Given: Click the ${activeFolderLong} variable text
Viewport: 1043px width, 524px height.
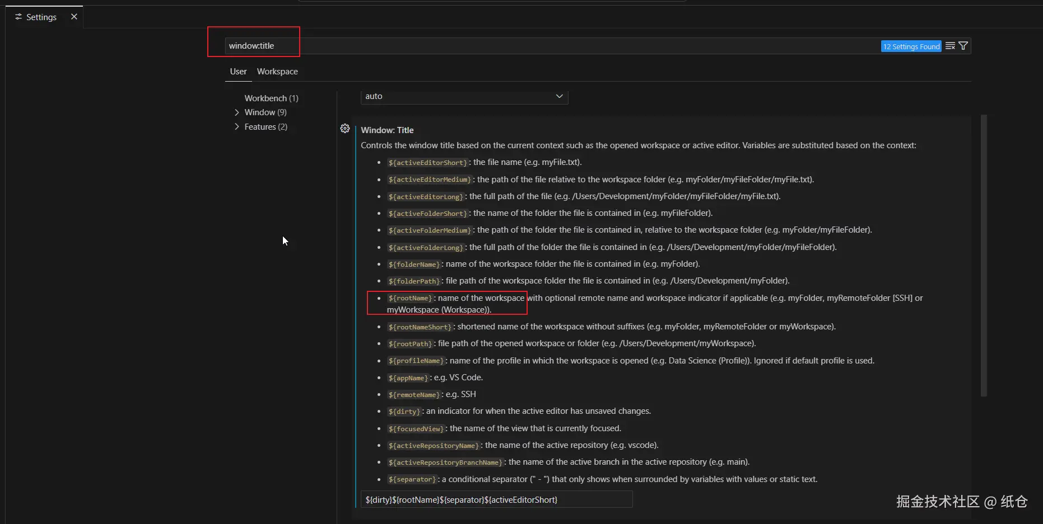Looking at the screenshot, I should (x=426, y=248).
